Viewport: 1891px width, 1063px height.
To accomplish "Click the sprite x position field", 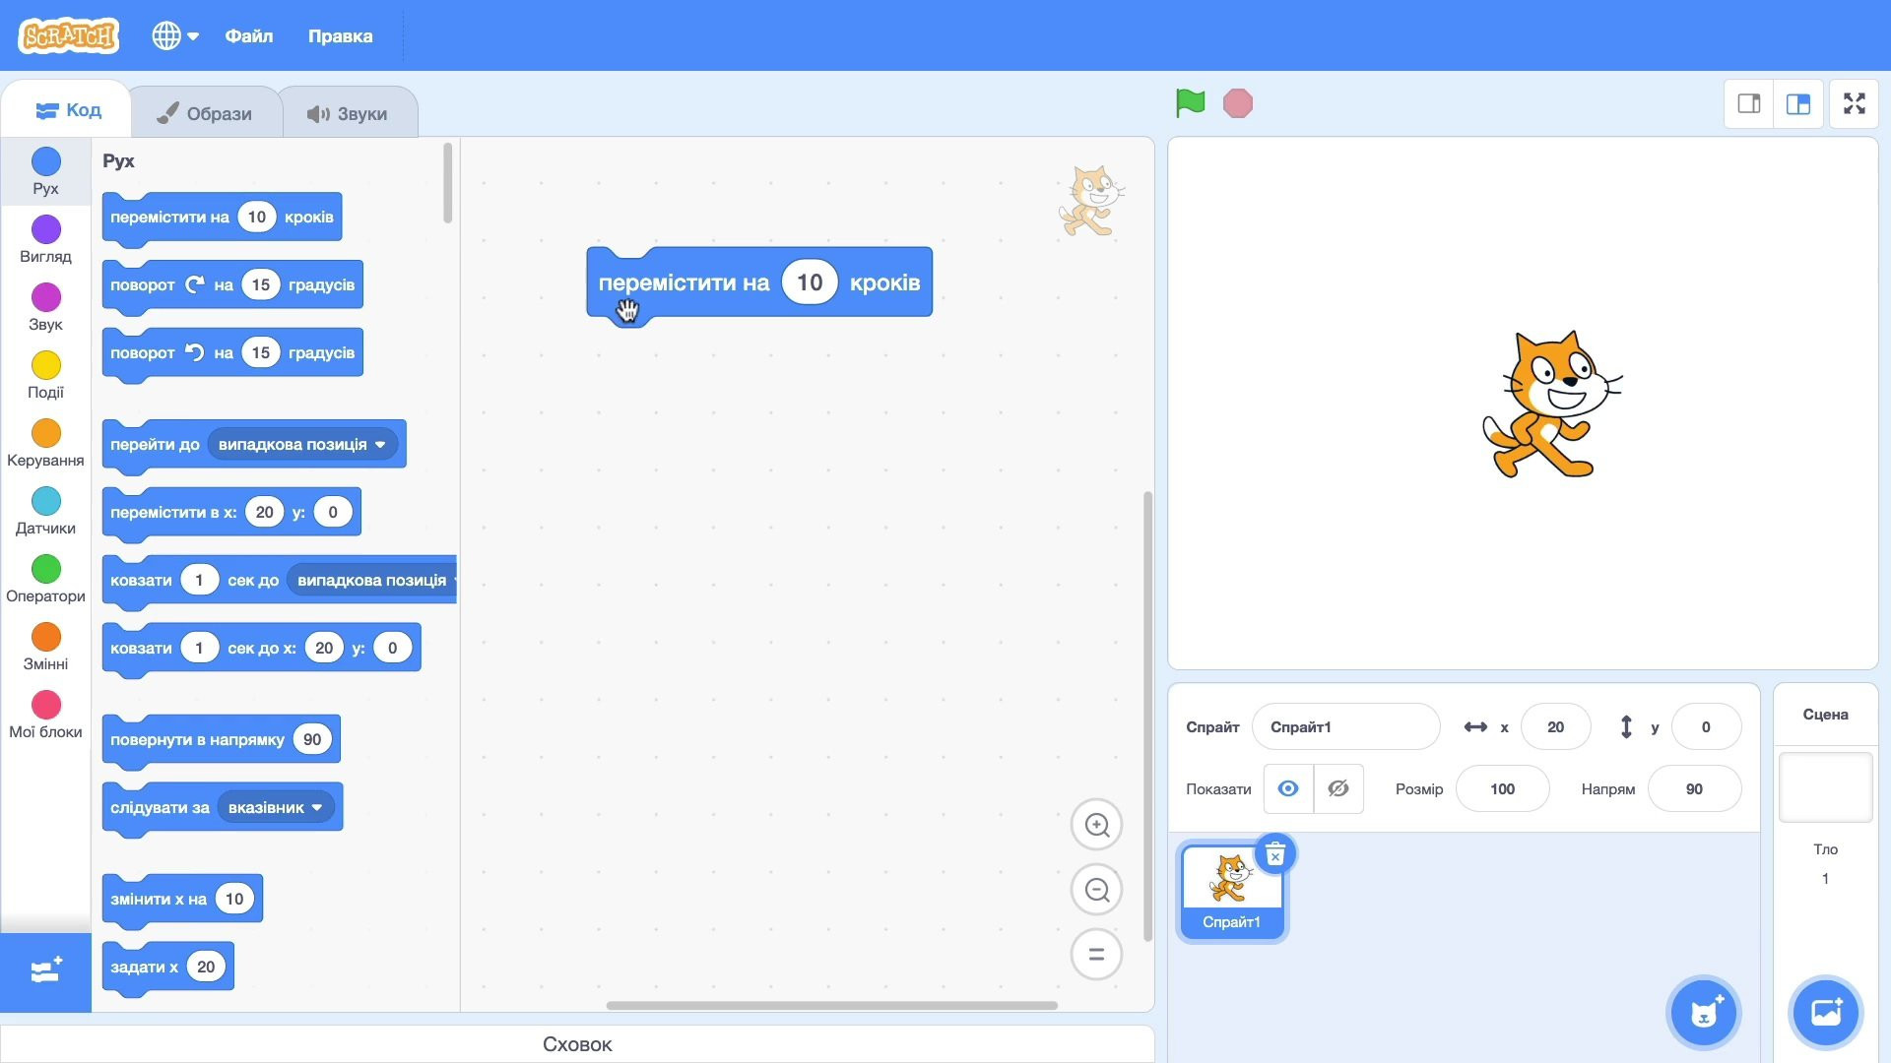I will pyautogui.click(x=1555, y=727).
